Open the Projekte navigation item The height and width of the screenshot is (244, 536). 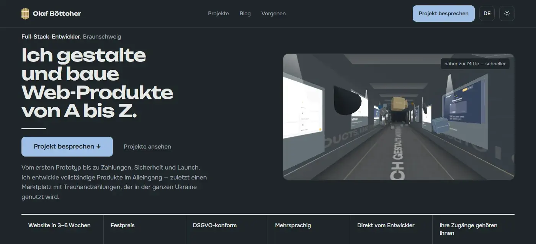tap(218, 13)
